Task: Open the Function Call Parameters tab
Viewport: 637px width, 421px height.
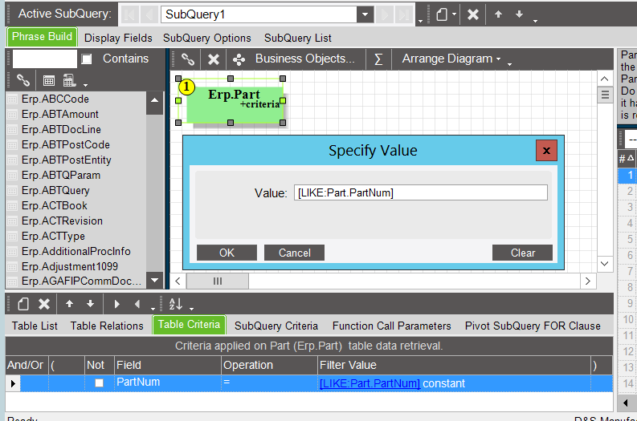Action: pos(392,326)
